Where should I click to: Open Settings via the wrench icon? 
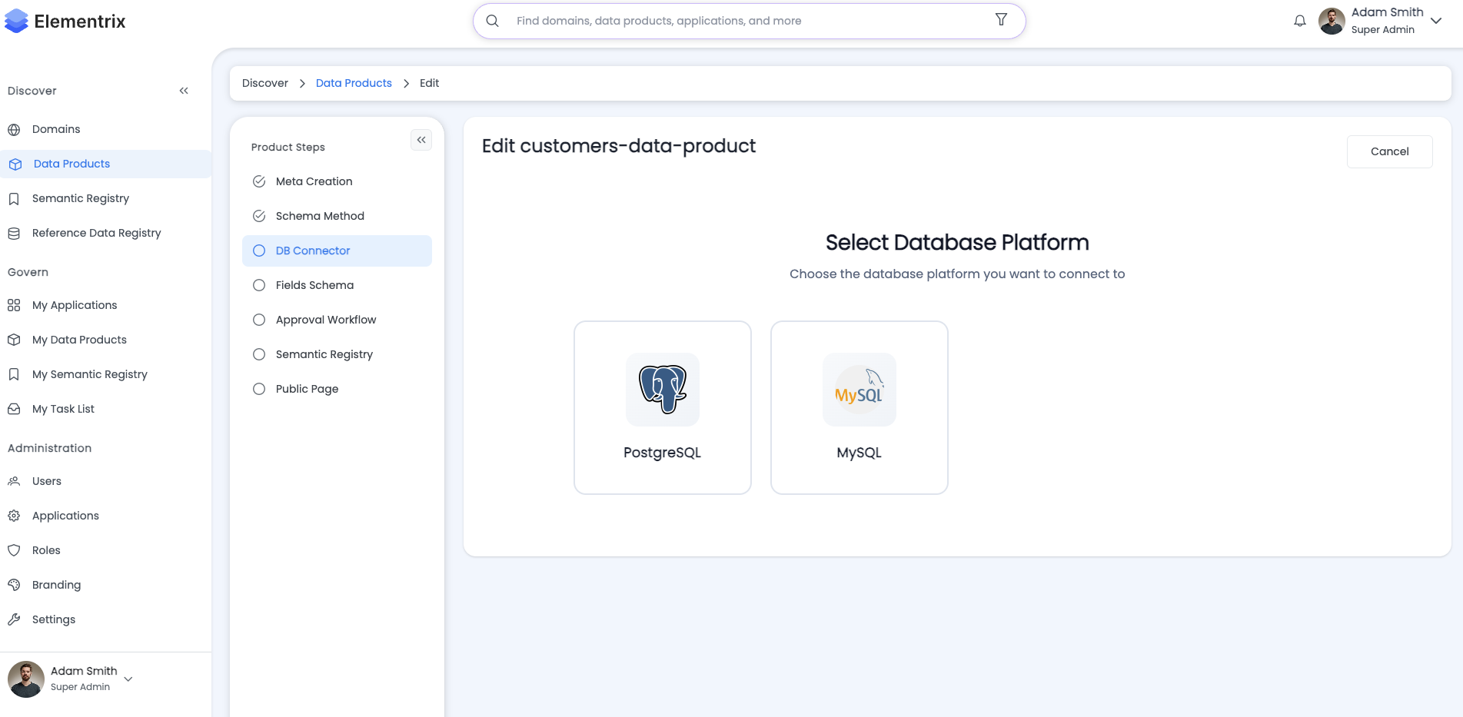(x=15, y=619)
